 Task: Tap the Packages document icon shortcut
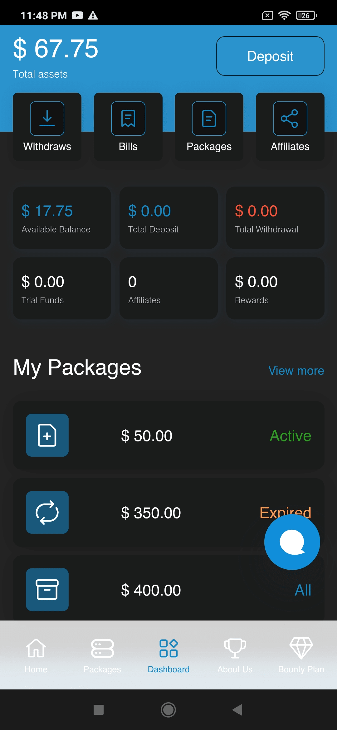pos(209,119)
